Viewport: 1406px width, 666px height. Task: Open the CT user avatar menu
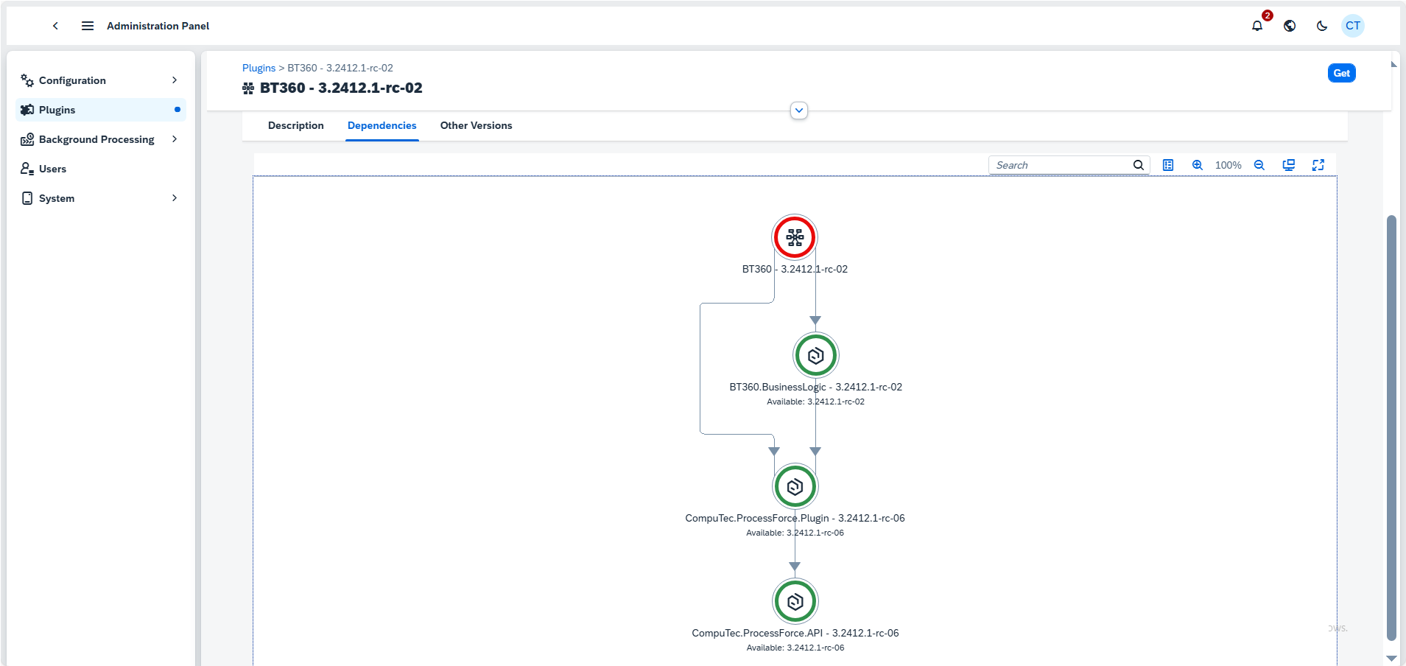(x=1353, y=26)
